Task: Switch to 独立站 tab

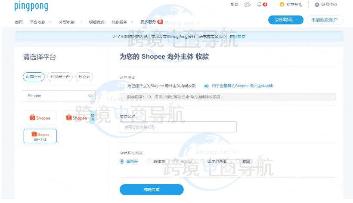Action: point(84,77)
